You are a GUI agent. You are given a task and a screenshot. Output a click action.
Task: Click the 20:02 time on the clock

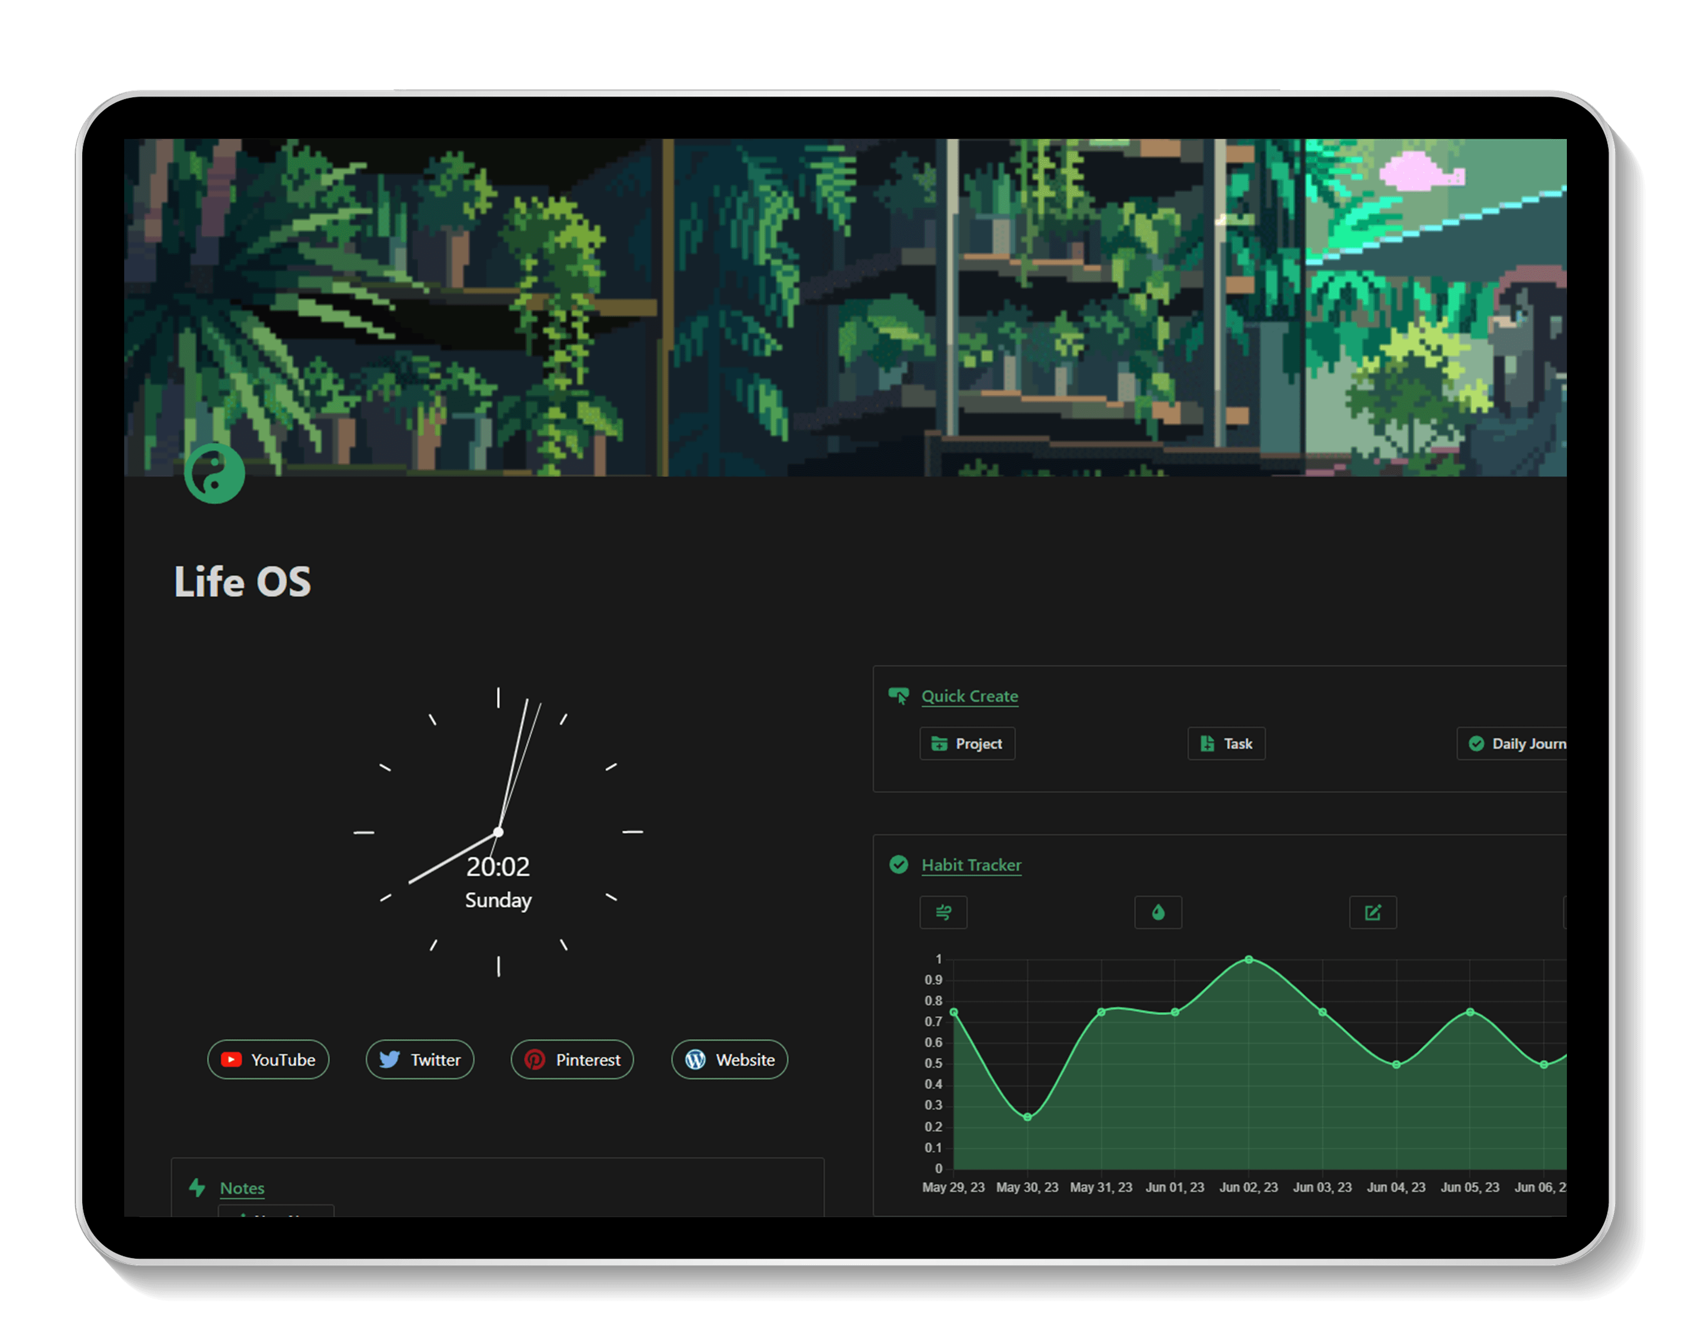tap(498, 866)
